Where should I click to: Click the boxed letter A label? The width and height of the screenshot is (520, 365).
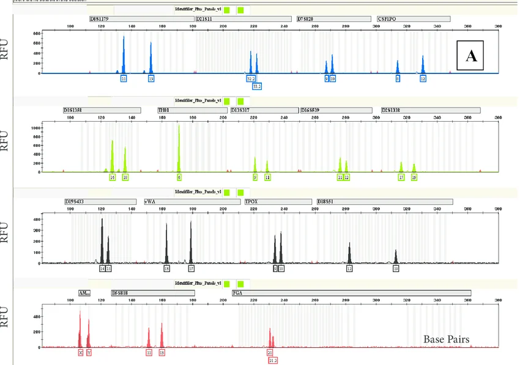point(471,56)
